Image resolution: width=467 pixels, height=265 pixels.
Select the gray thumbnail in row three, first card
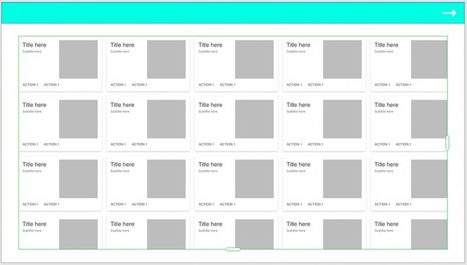coord(78,179)
